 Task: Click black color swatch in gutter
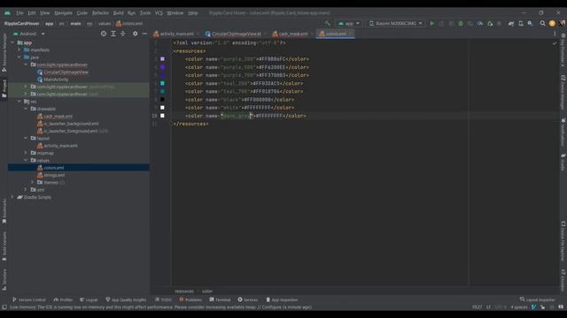[x=162, y=100]
